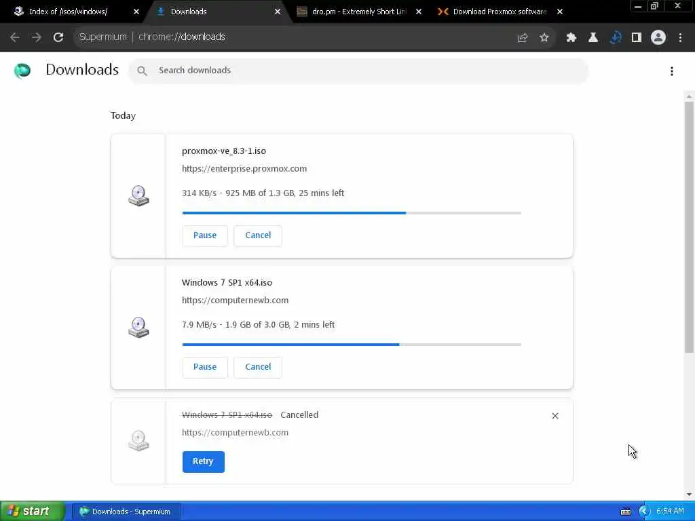Bookmark this page with the star icon
Image resolution: width=695 pixels, height=521 pixels.
(544, 38)
